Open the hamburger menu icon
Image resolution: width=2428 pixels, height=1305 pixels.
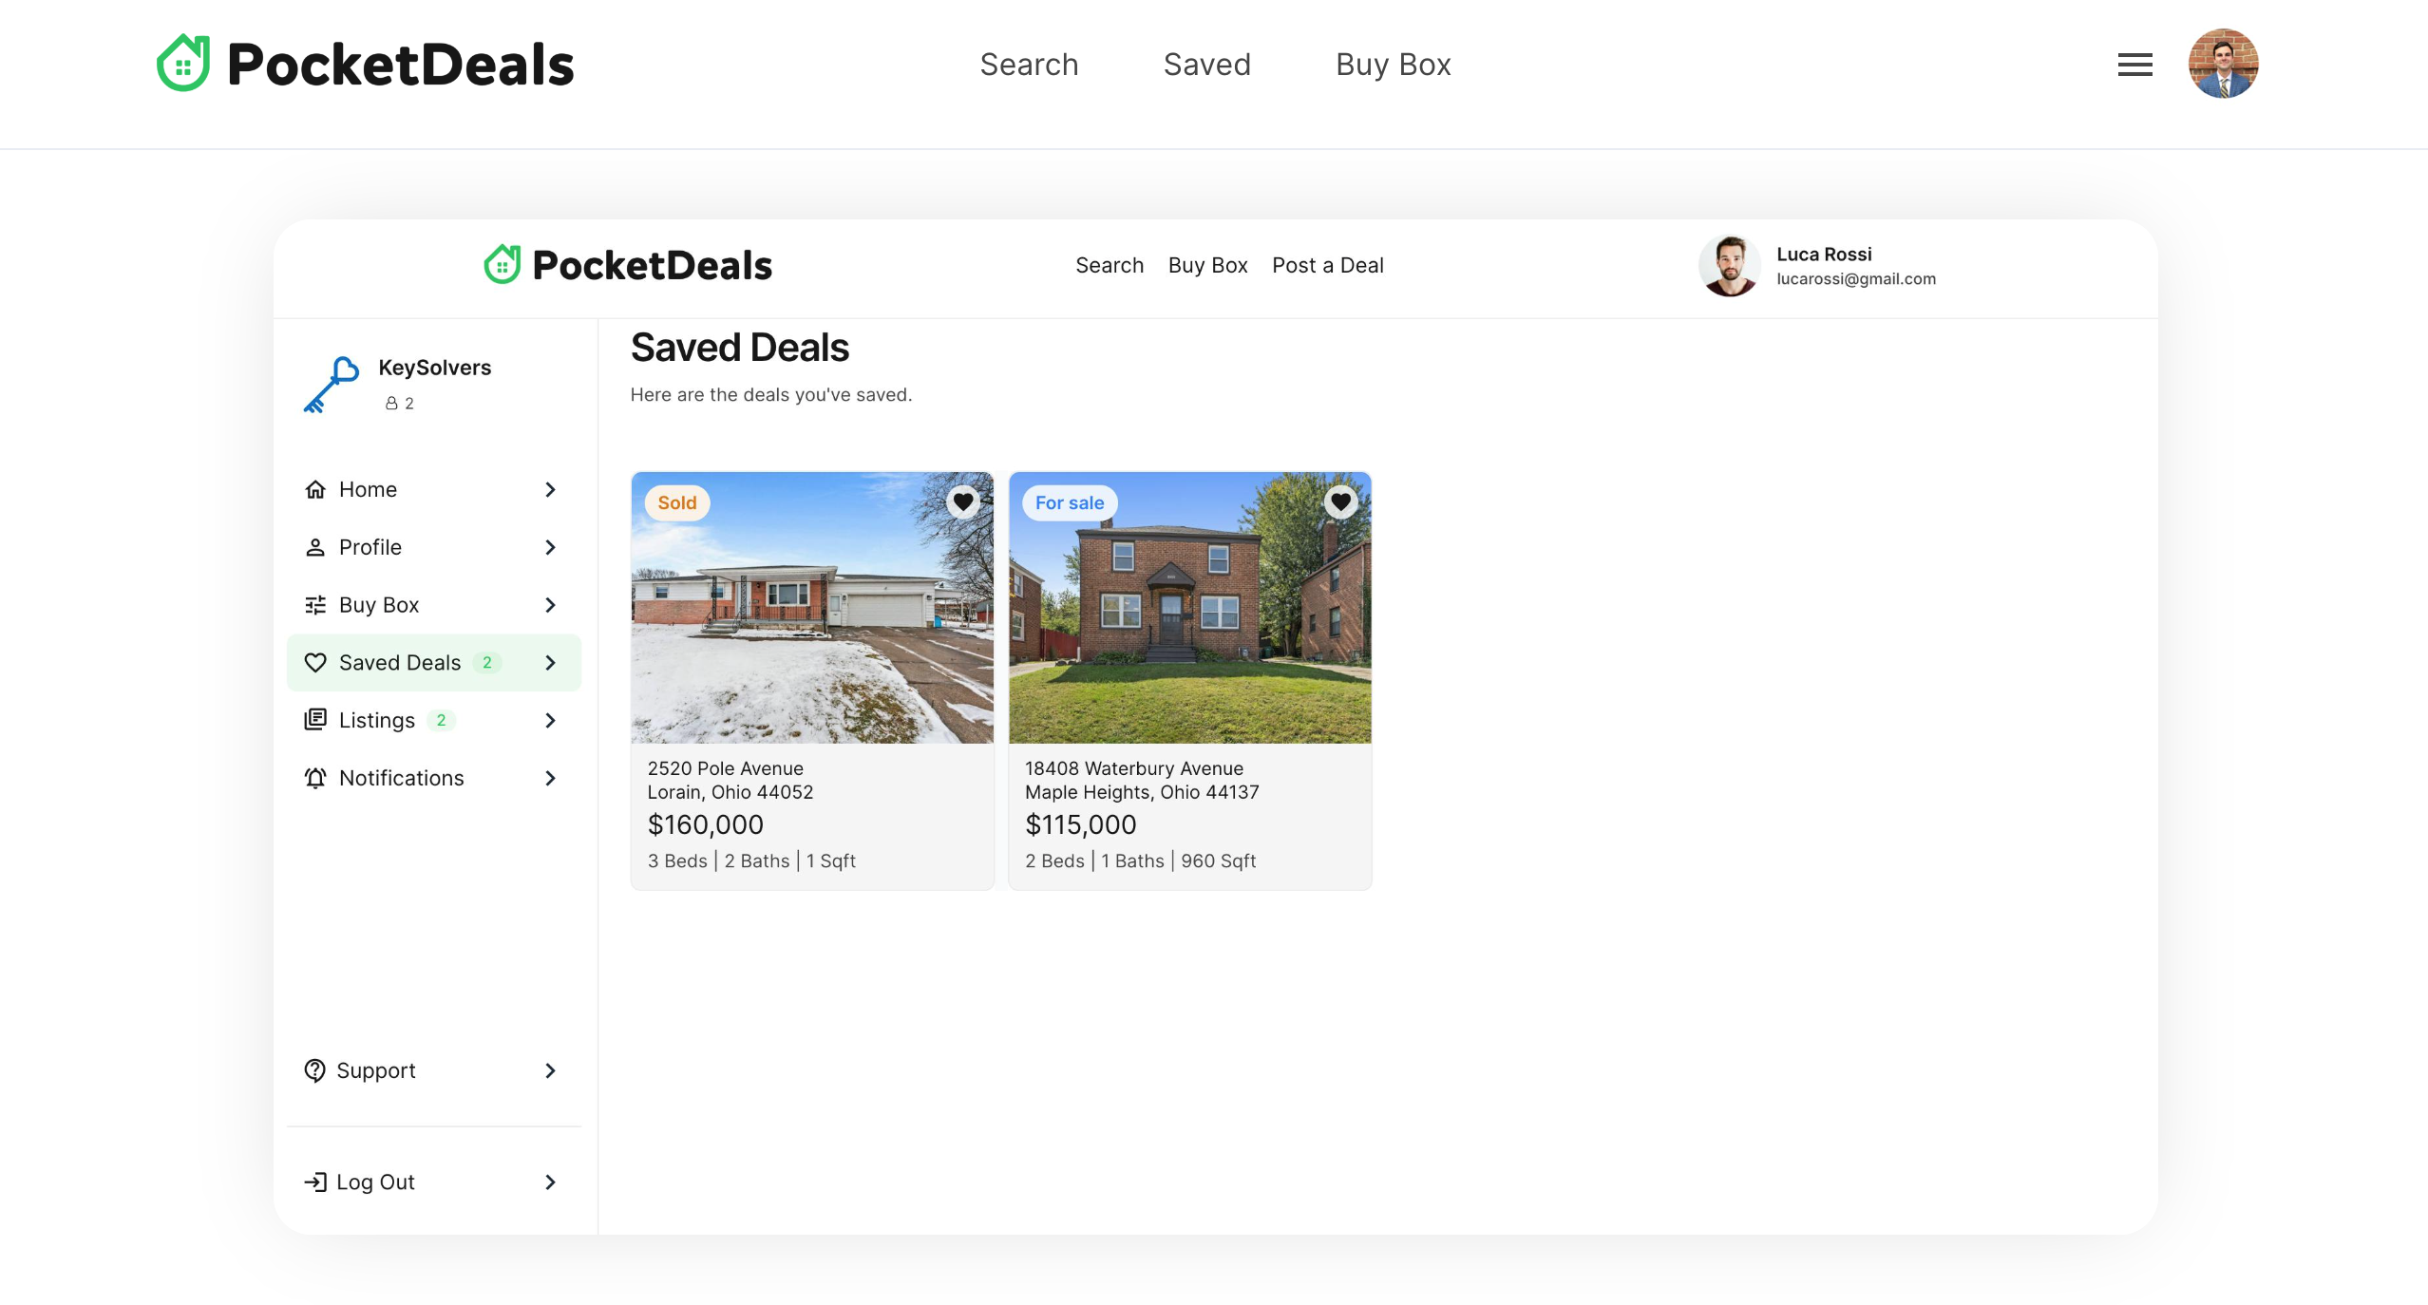[2134, 65]
